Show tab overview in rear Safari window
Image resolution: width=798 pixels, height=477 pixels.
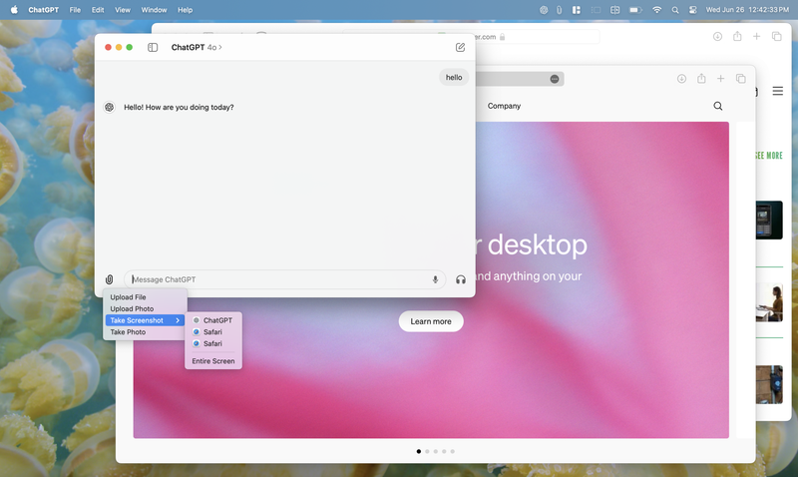point(777,37)
